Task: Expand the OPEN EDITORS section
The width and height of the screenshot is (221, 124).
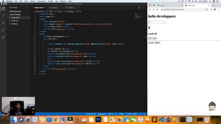Action: click(15, 11)
